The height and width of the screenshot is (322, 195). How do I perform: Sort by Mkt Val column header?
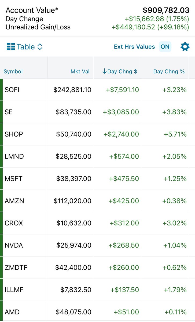(80, 71)
